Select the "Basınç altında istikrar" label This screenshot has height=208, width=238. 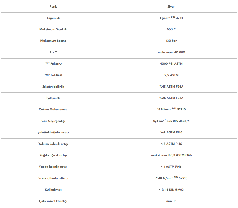click(x=53, y=178)
